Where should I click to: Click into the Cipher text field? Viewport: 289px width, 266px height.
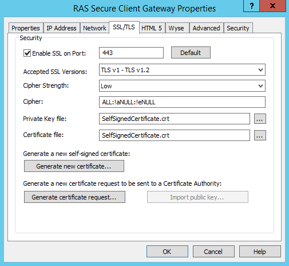[x=182, y=102]
